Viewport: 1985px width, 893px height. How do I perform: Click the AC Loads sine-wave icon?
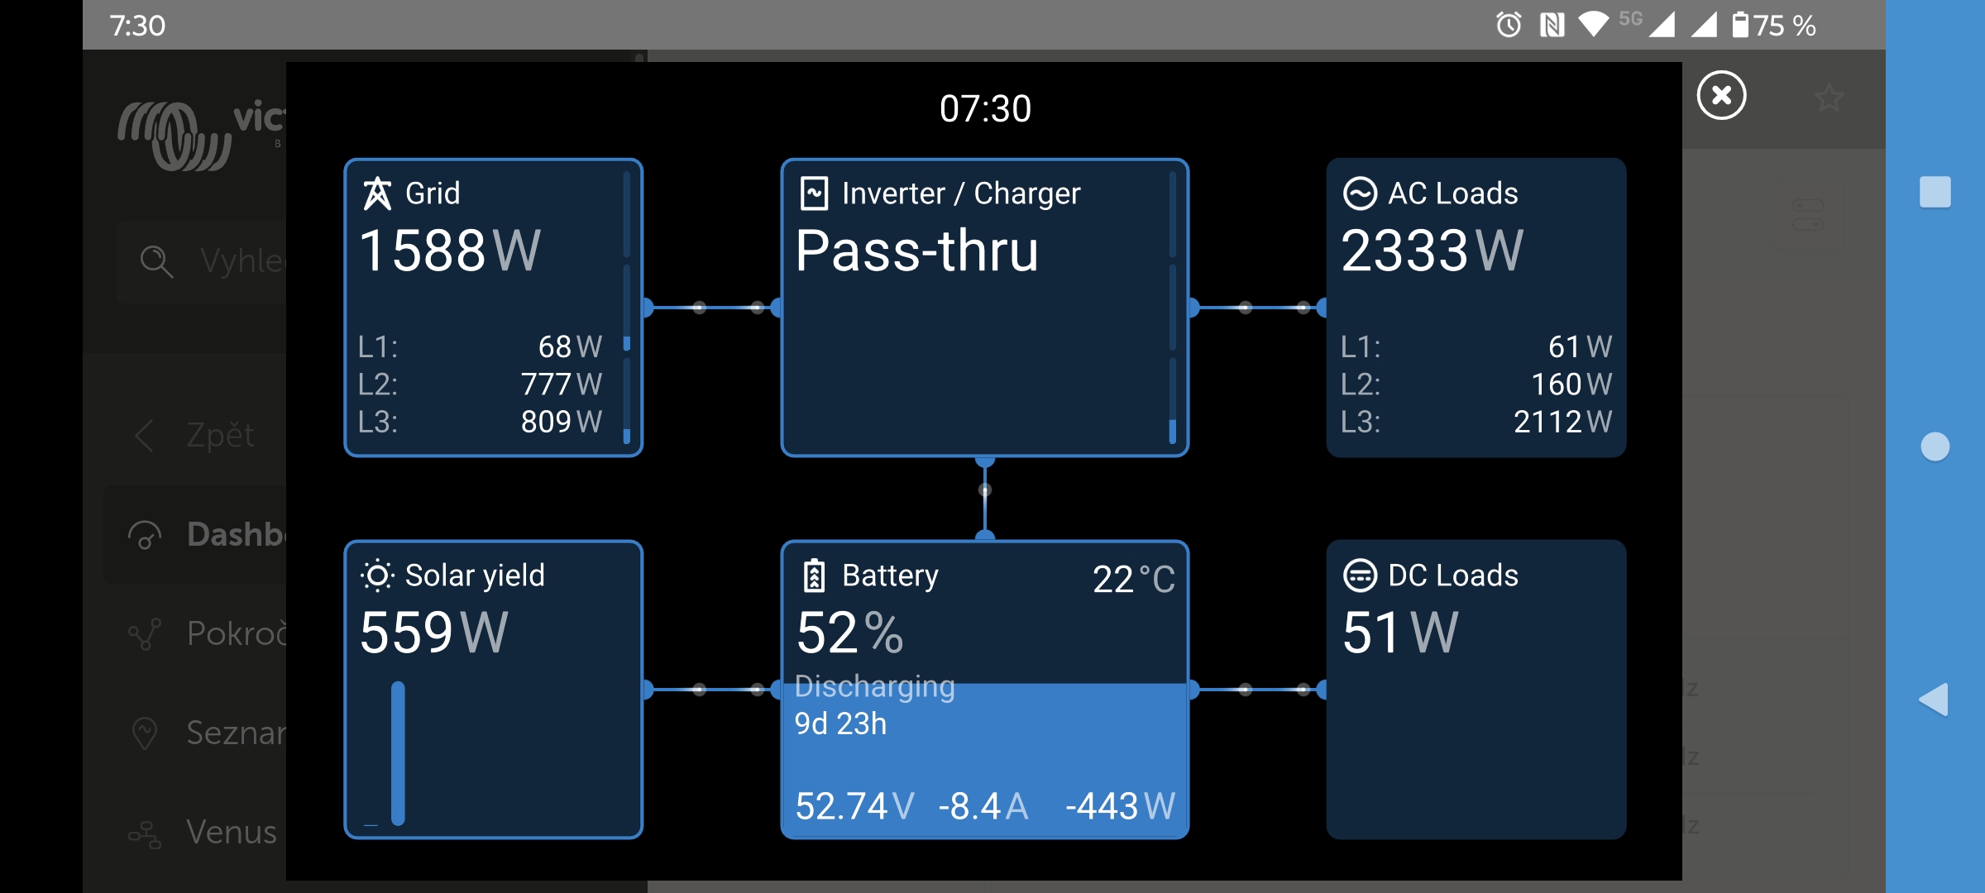pyautogui.click(x=1360, y=193)
